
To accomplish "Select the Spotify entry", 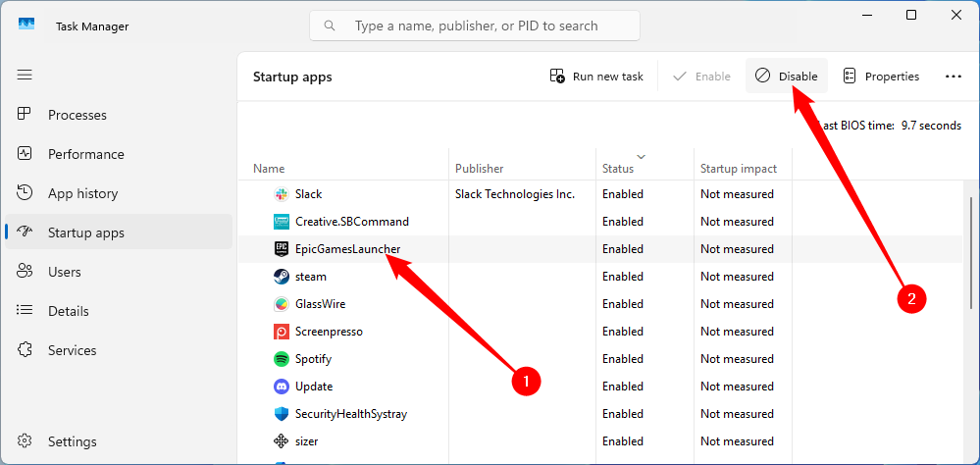I will pos(313,359).
